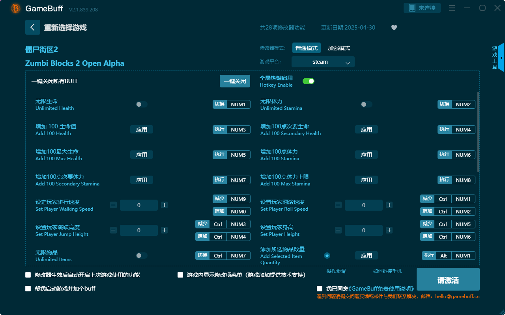Click the 请激活 activation button
This screenshot has width=505, height=315.
coord(448,279)
